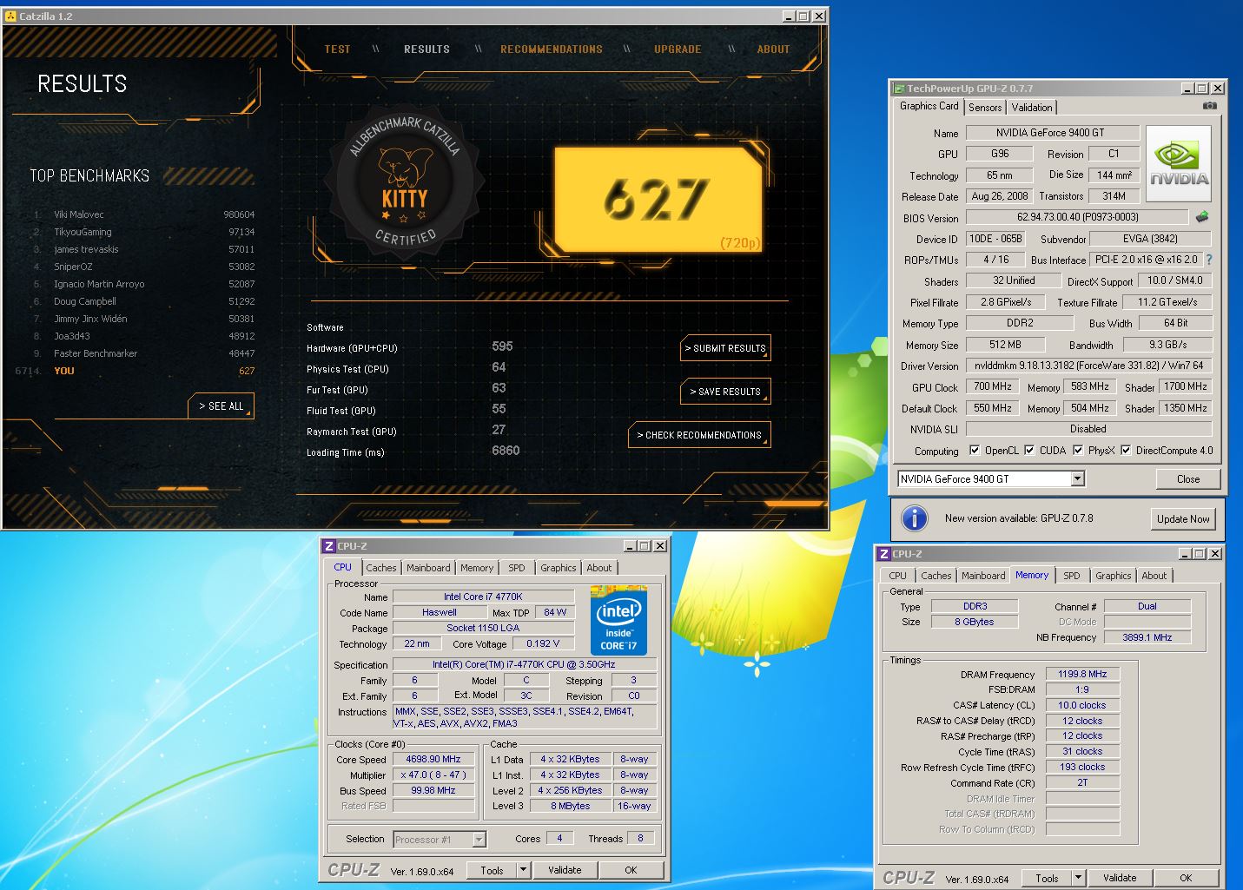Click the right CPU-Z window title icon
1243x890 pixels.
pos(883,554)
